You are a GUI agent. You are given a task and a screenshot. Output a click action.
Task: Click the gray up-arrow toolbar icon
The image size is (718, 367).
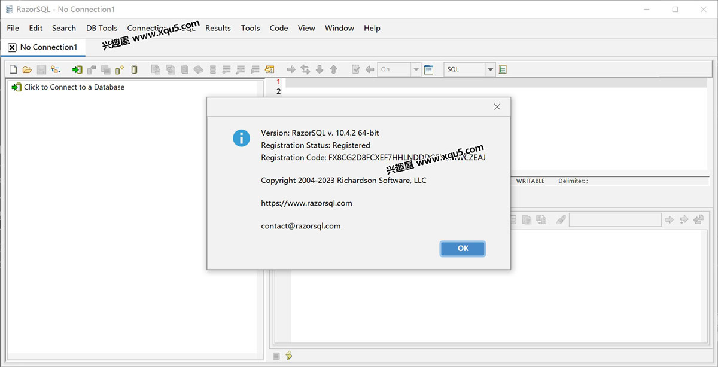click(x=334, y=69)
